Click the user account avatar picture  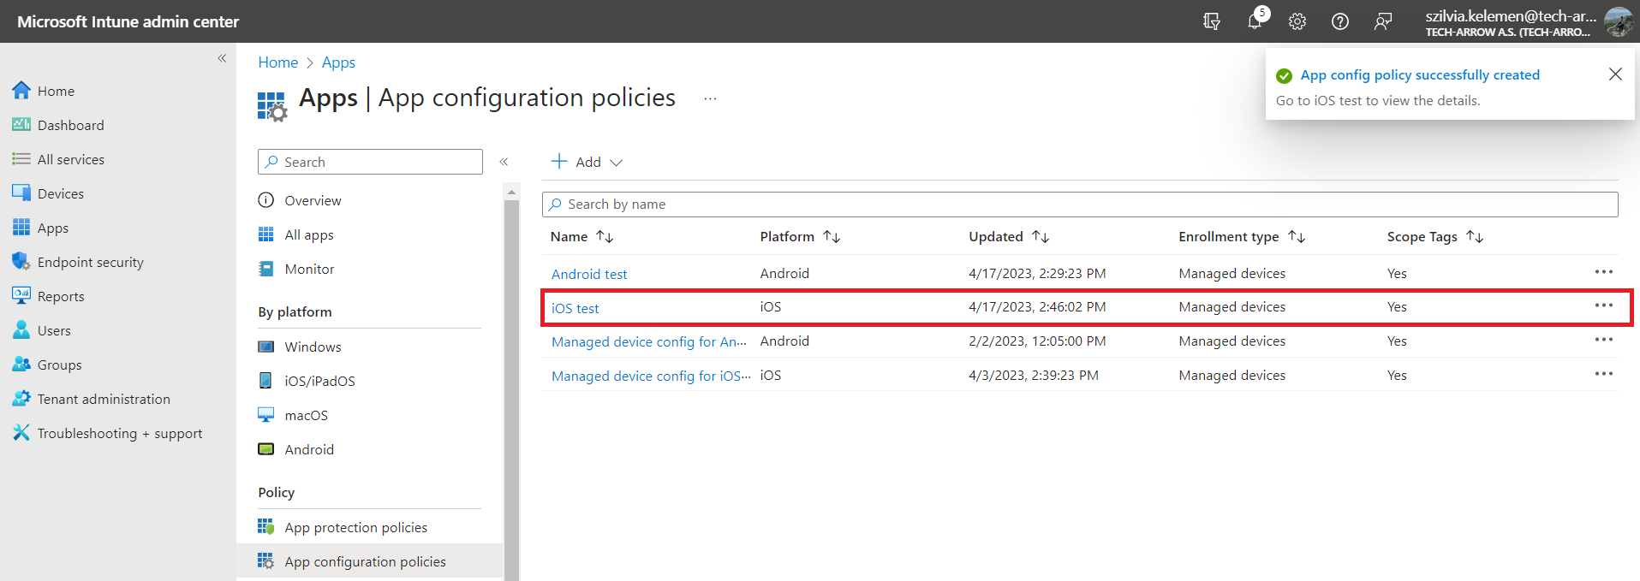coord(1618,21)
